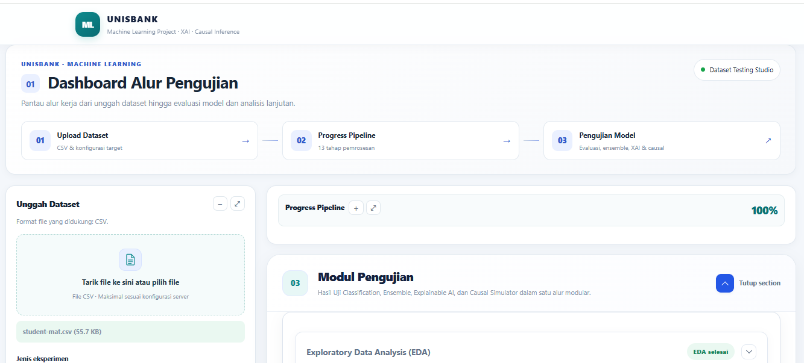Click the Machine Learning Project subtitle

click(x=173, y=32)
